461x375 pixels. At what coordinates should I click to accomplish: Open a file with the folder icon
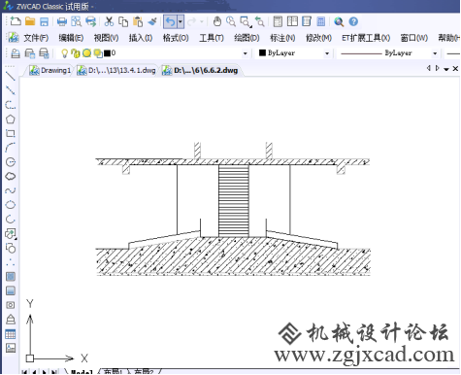coord(30,21)
